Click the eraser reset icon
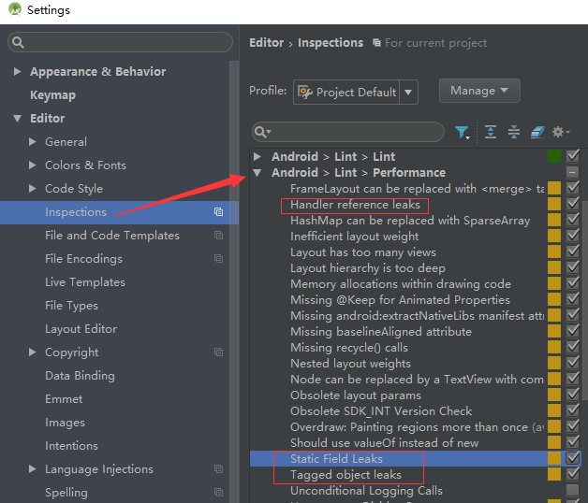This screenshot has height=503, width=588. pyautogui.click(x=537, y=132)
